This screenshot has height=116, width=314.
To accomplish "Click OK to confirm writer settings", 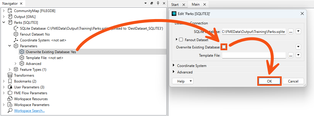I will pyautogui.click(x=269, y=81).
